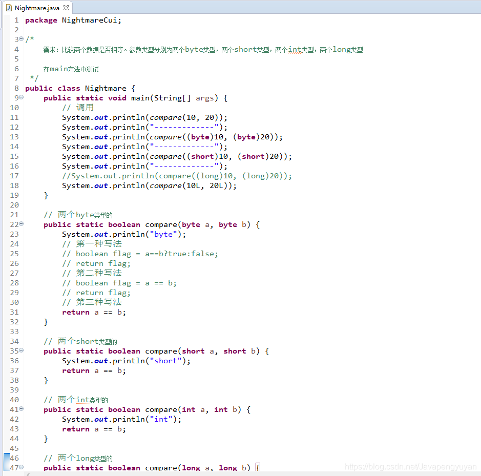
Task: Click the dashed-line println on line 12
Action: (145, 128)
